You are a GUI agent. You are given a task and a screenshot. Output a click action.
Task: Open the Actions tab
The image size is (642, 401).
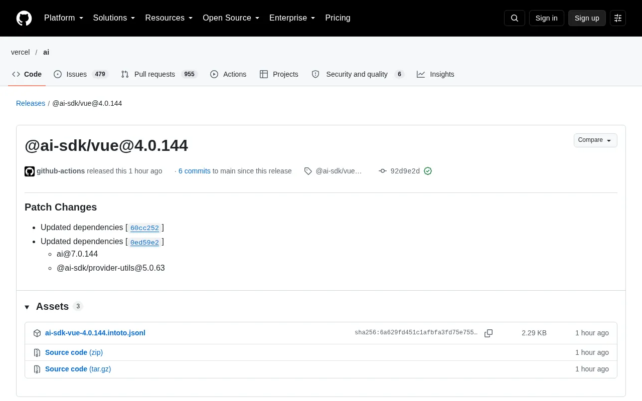click(228, 74)
